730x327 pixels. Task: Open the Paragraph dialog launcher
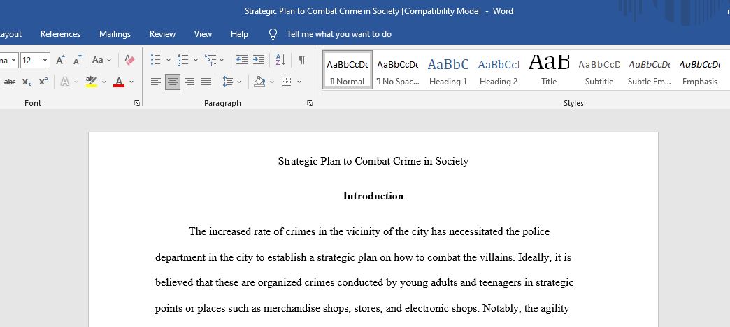[x=310, y=103]
